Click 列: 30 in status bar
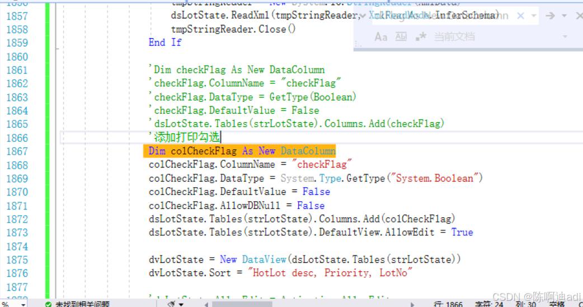583x307 pixels. pos(526,304)
